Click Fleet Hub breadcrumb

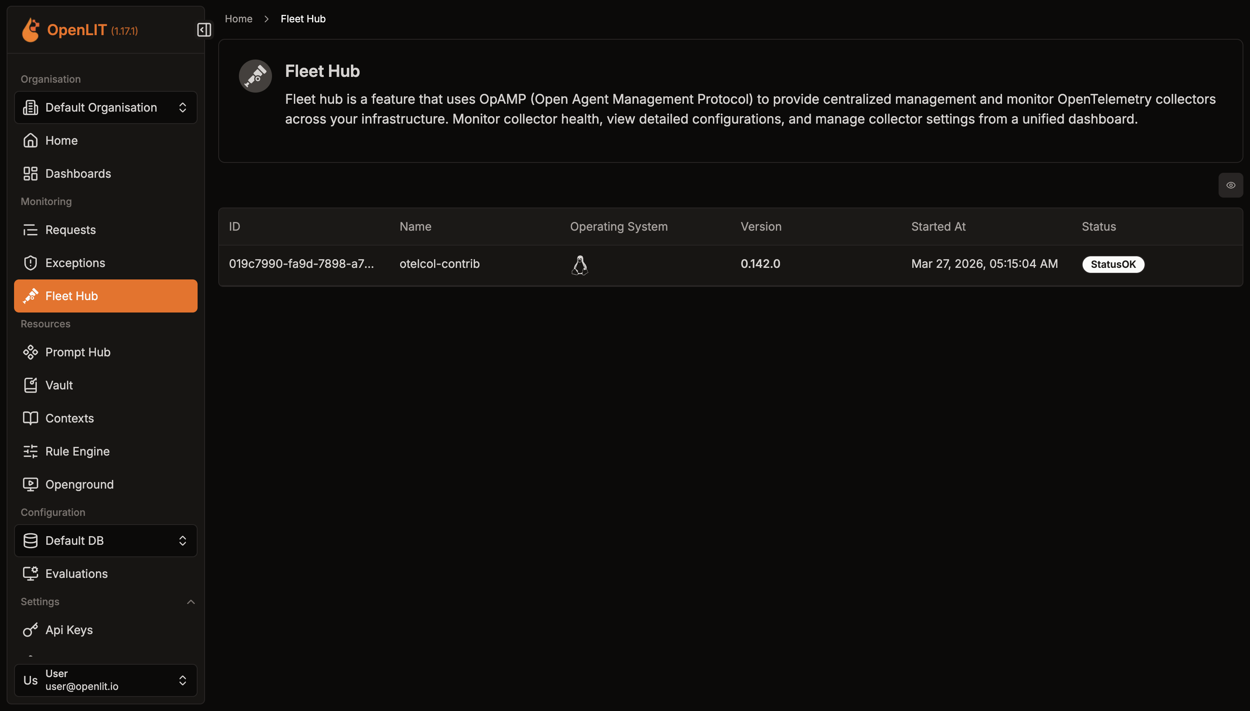point(303,19)
